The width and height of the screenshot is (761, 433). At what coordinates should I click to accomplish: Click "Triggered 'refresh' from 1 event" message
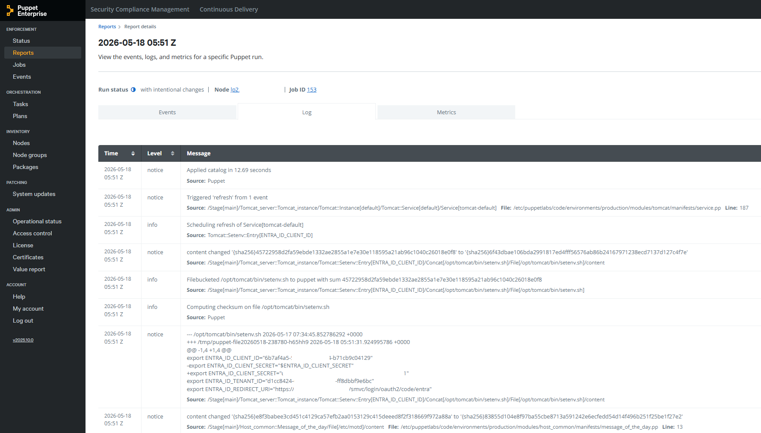[x=227, y=198]
